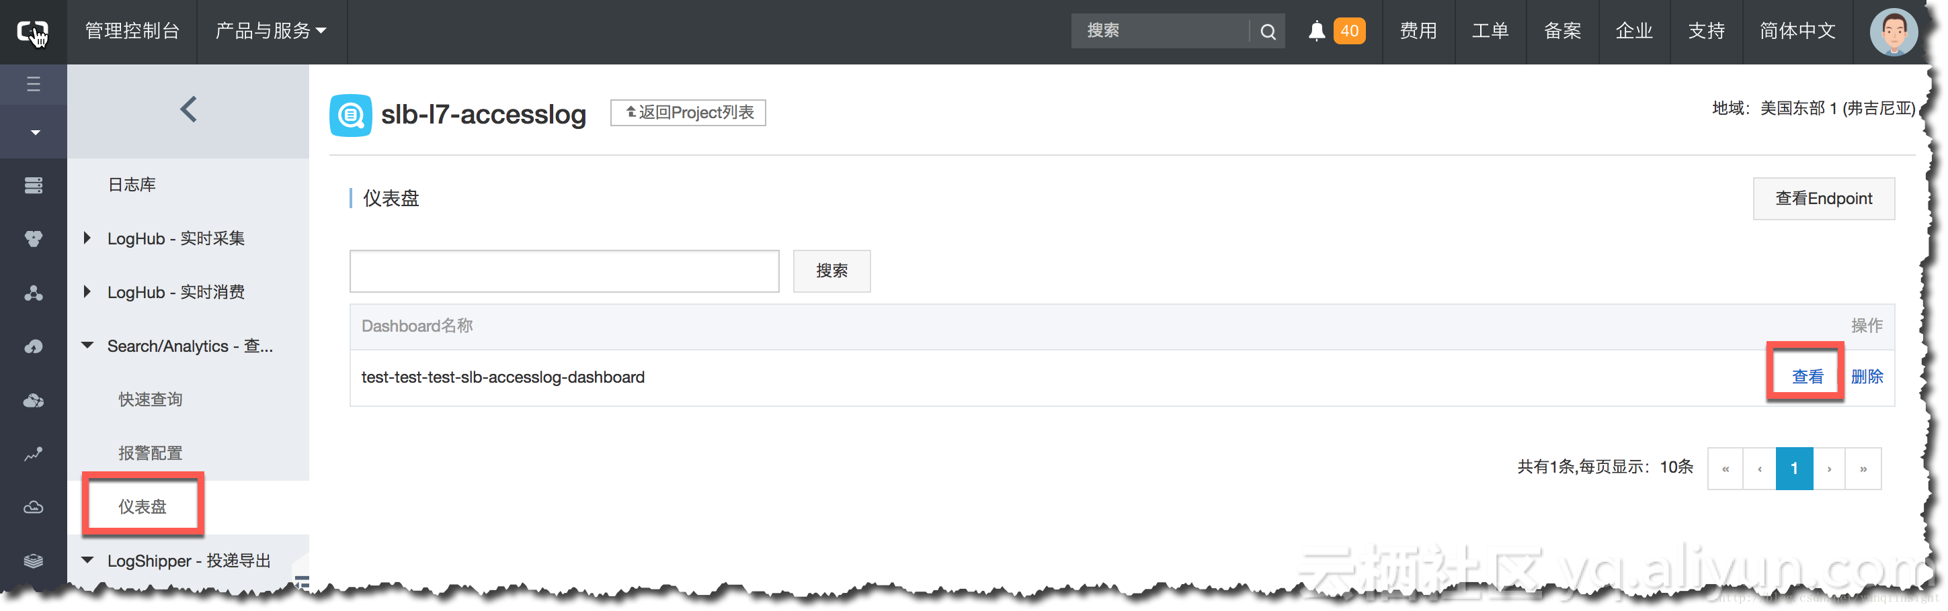The width and height of the screenshot is (1948, 611).
Task: Click the Dashboard名称 column header
Action: (x=417, y=326)
